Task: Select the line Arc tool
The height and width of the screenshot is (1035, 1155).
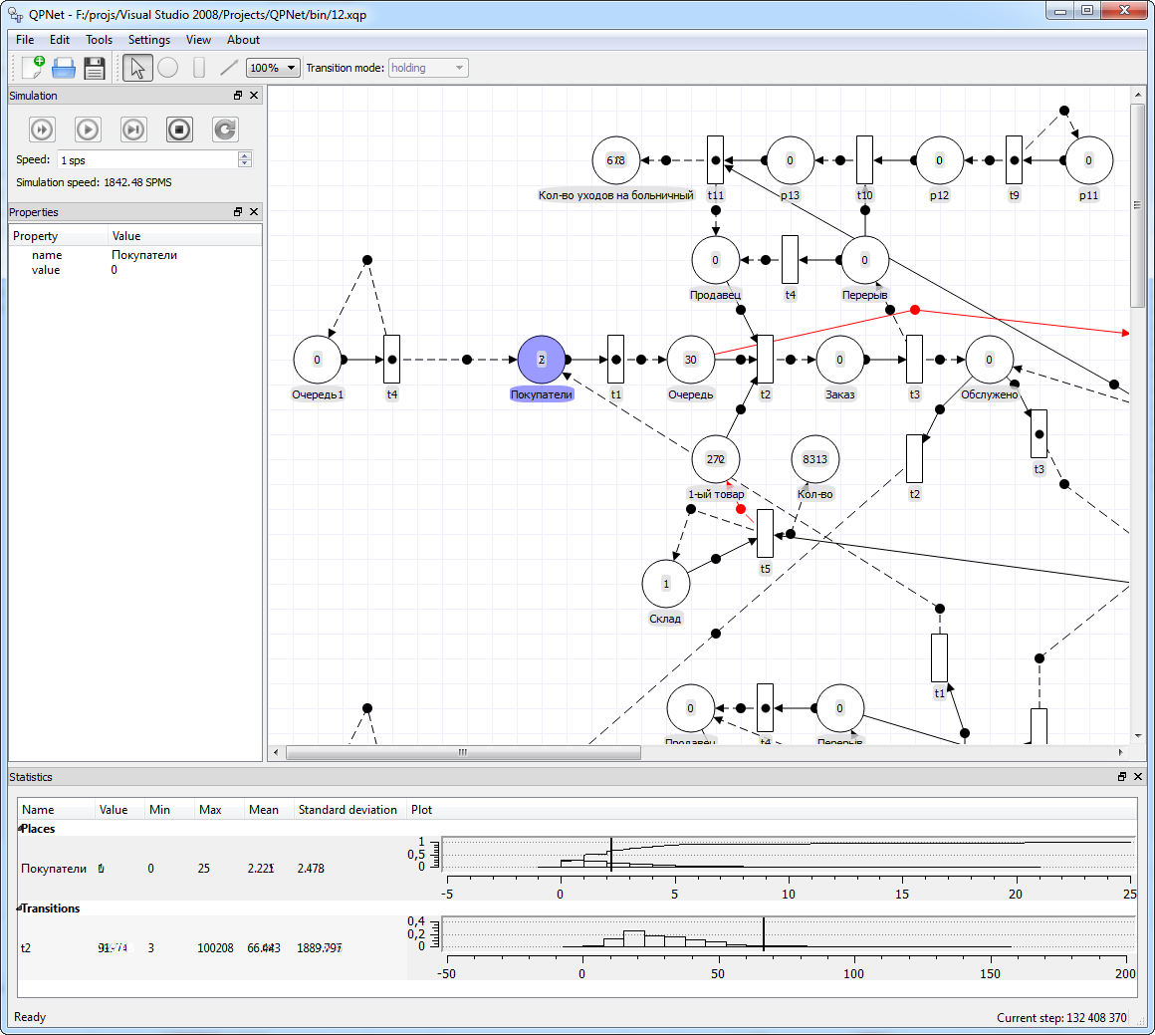Action: 229,68
